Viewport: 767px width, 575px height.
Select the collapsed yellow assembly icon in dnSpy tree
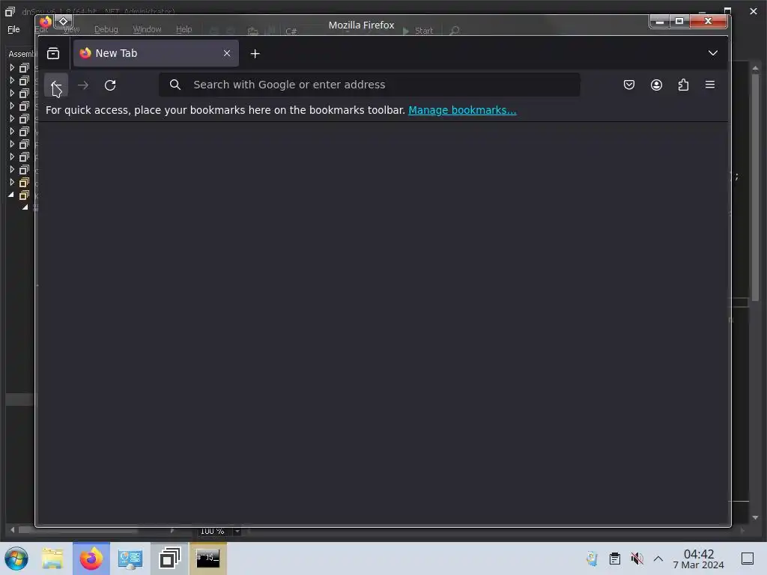(24, 183)
